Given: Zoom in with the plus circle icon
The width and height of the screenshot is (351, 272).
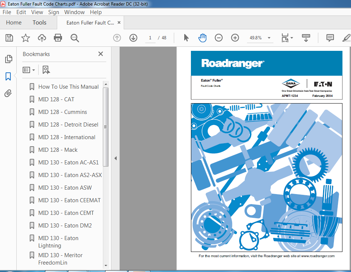Looking at the screenshot, I should tap(235, 38).
